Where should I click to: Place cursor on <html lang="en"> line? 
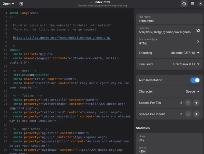24,13
